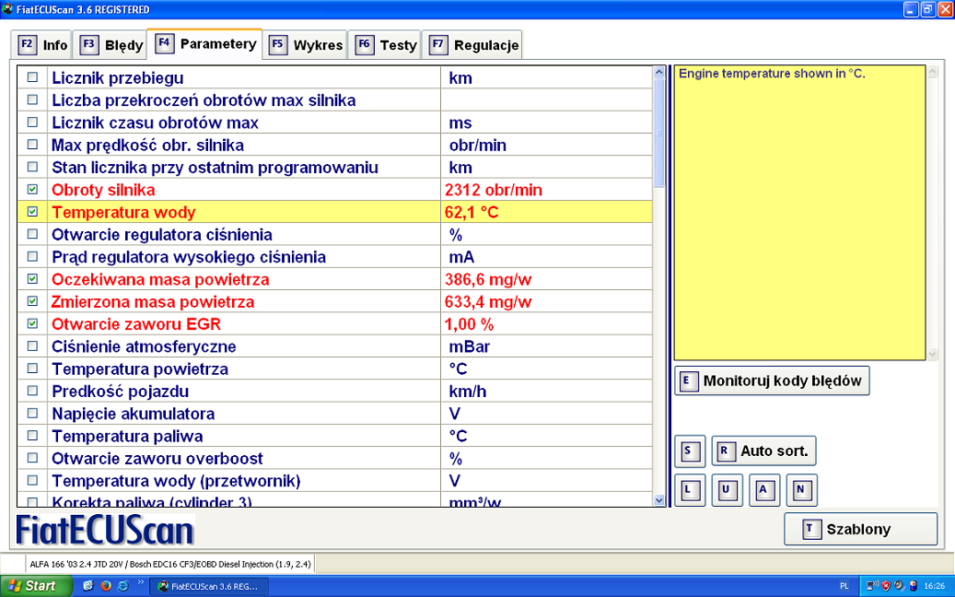Expand hidden quick launch icons chevron
This screenshot has width=955, height=597.
coord(141,583)
